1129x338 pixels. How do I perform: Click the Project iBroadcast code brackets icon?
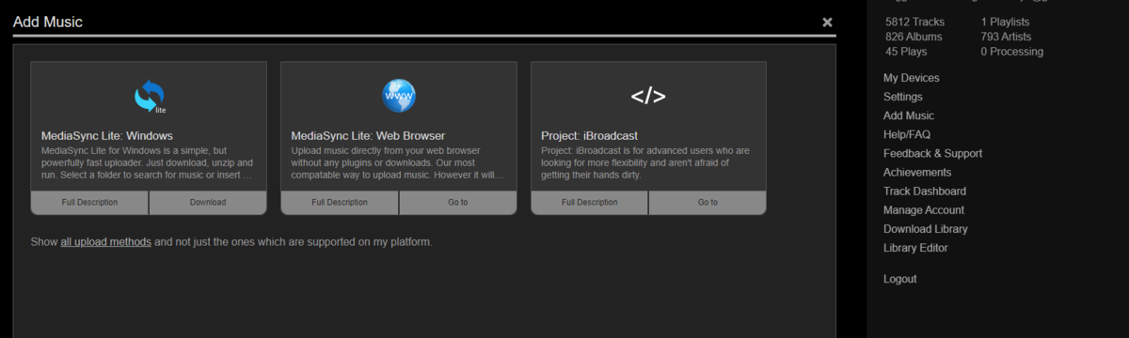pyautogui.click(x=648, y=96)
